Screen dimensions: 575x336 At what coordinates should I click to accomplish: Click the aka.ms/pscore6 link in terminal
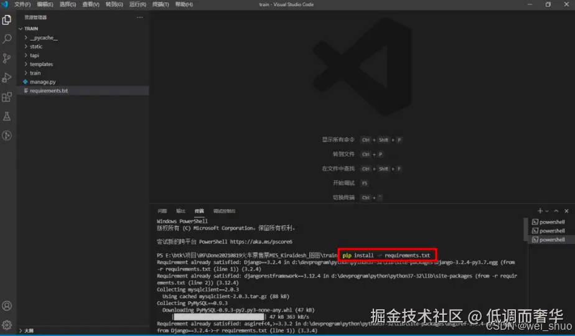[261, 241]
